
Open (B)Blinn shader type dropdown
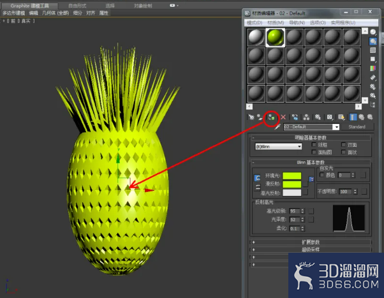(279, 147)
